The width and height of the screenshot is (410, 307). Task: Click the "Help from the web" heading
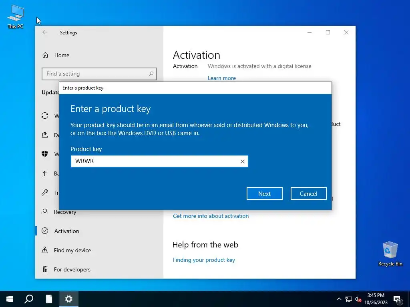(x=205, y=245)
